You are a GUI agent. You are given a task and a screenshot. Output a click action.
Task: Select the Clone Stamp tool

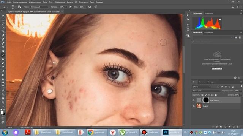coord(3,59)
